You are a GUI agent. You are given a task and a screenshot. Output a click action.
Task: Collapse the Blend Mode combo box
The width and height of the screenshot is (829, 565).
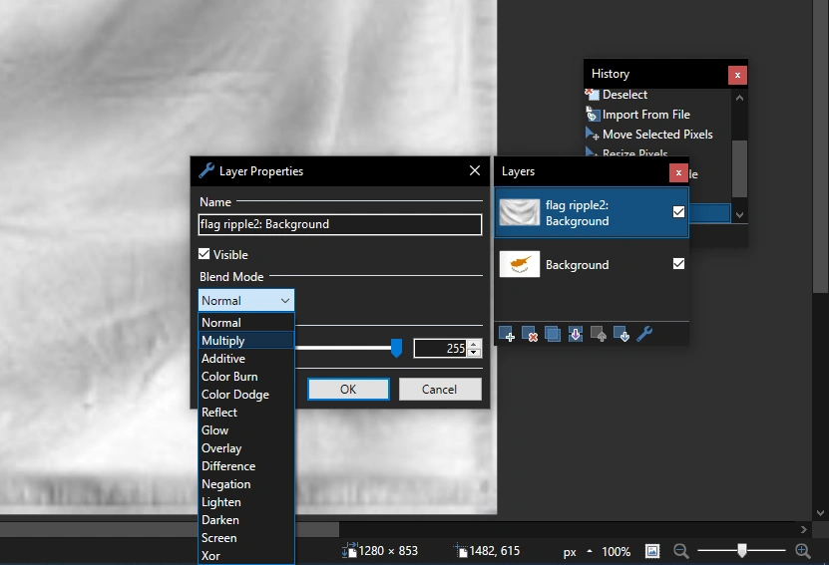(x=285, y=301)
